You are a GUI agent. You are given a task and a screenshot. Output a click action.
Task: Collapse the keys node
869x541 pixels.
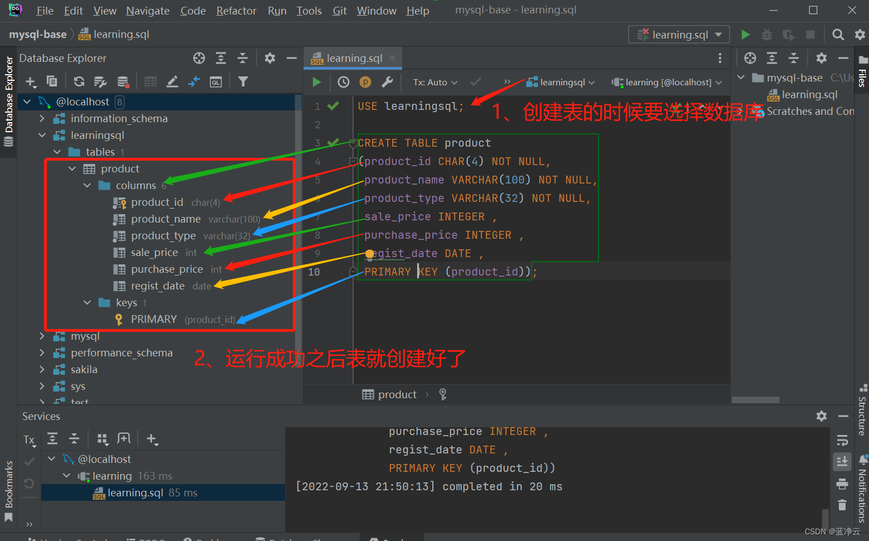tap(87, 302)
